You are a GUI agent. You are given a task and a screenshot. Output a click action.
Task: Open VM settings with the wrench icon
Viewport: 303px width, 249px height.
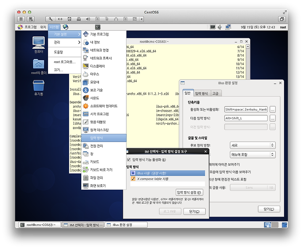pos(50,19)
